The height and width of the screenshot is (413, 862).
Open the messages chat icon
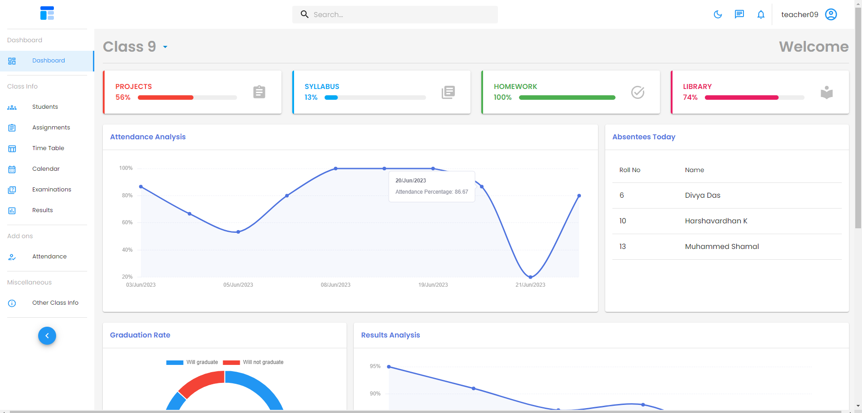click(x=739, y=14)
